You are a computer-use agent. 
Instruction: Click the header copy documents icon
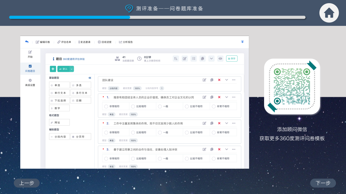click(202, 59)
